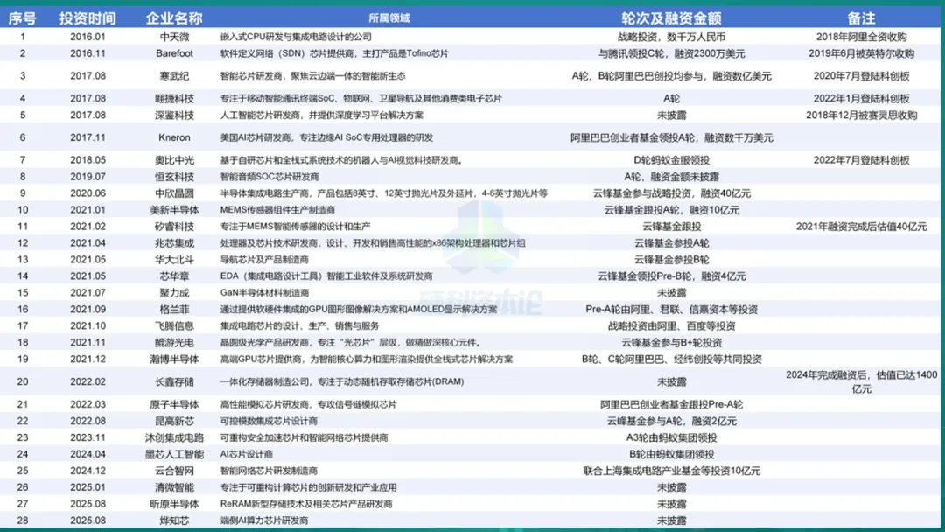
Task: Click the date 2018.05 for 奥比中光
Action: pyautogui.click(x=87, y=159)
